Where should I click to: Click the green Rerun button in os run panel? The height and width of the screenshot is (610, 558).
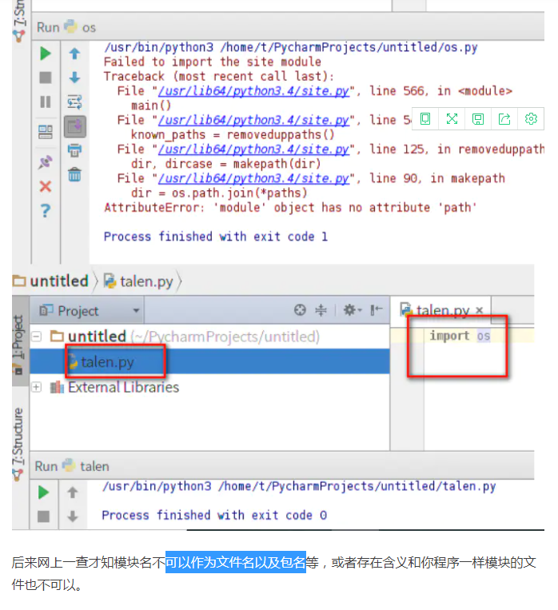coord(45,54)
